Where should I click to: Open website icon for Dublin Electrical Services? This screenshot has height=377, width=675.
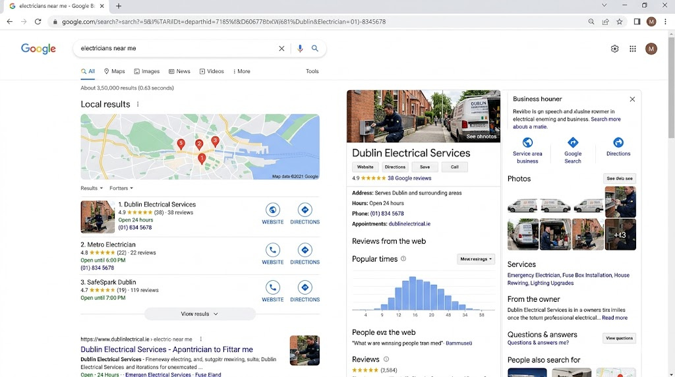pyautogui.click(x=272, y=210)
